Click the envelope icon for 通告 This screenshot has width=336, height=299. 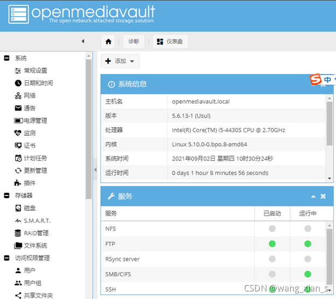tap(18, 108)
